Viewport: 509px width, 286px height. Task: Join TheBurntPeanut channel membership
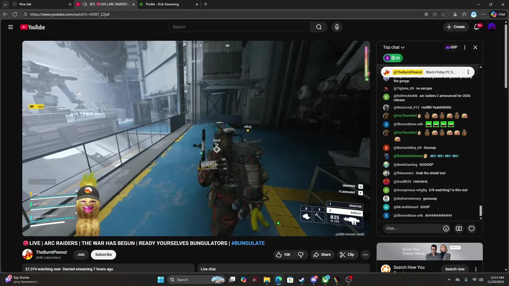(x=81, y=255)
